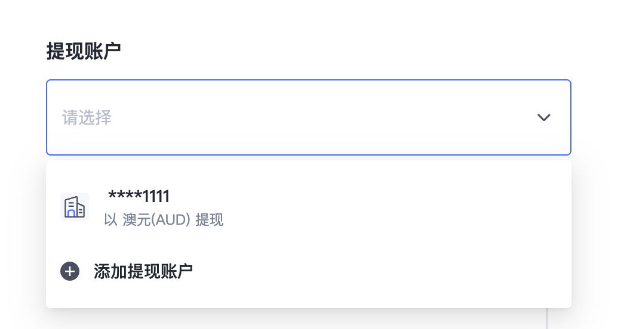This screenshot has width=627, height=329.
Task: Click the plus circle icon
Action: pyautogui.click(x=70, y=272)
